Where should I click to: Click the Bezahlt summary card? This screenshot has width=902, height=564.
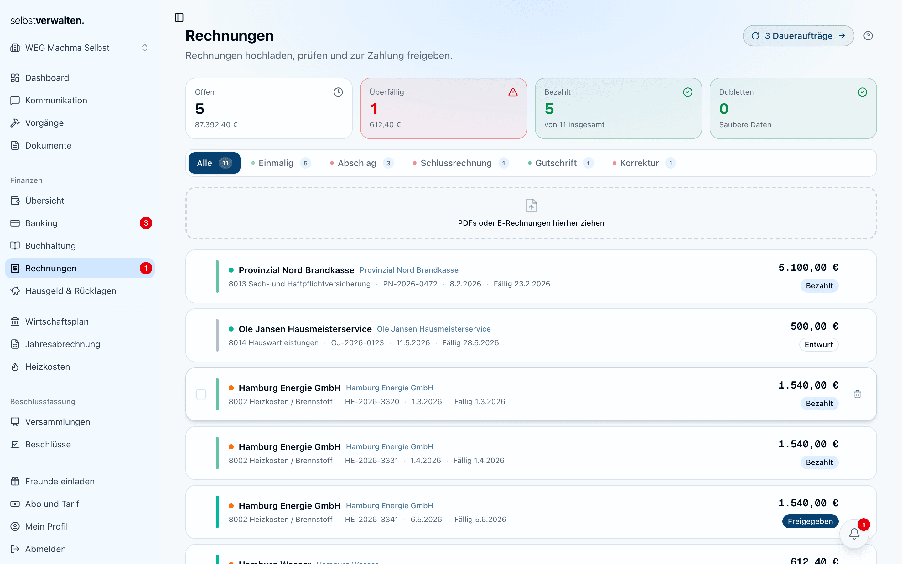(618, 108)
